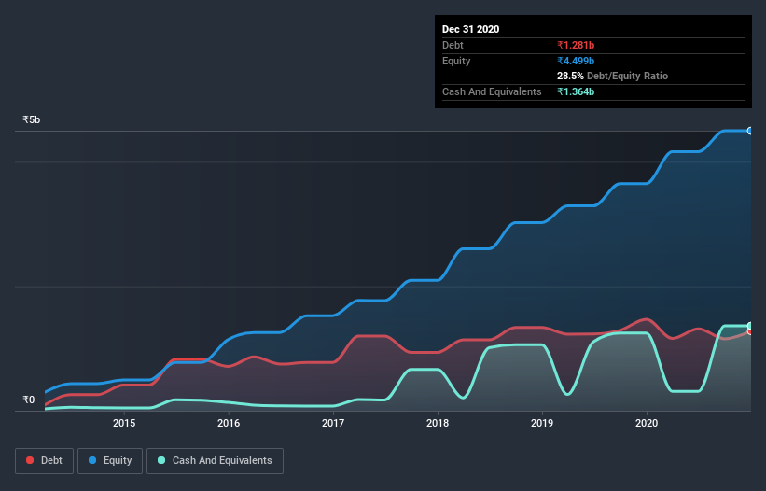Click the ₹1.364b cash value
This screenshot has width=766, height=491.
pyautogui.click(x=576, y=91)
